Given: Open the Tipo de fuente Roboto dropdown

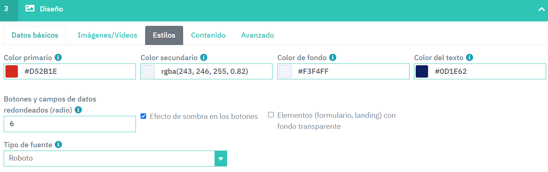Looking at the screenshot, I should (221, 159).
